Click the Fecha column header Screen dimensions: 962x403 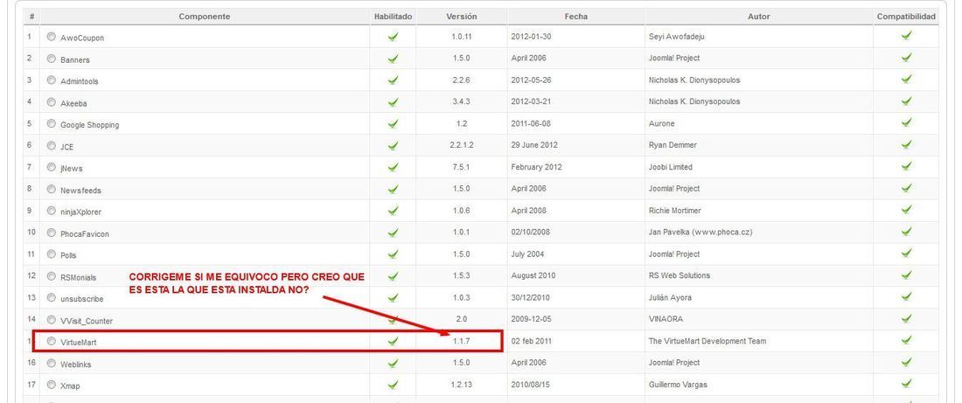[576, 17]
